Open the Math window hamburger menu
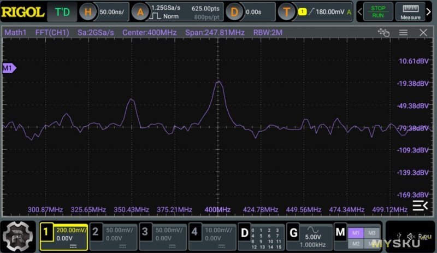 tap(403, 33)
